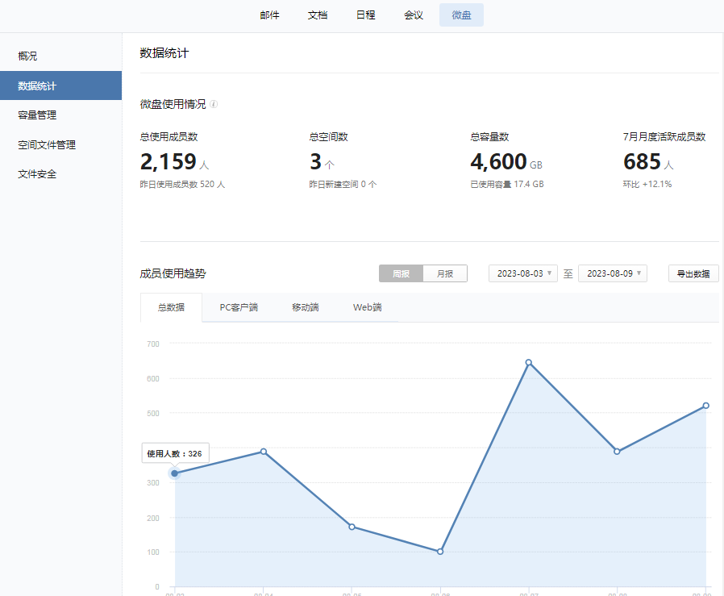The width and height of the screenshot is (724, 596).
Task: Select the highest data point on the chart
Action: click(x=528, y=364)
